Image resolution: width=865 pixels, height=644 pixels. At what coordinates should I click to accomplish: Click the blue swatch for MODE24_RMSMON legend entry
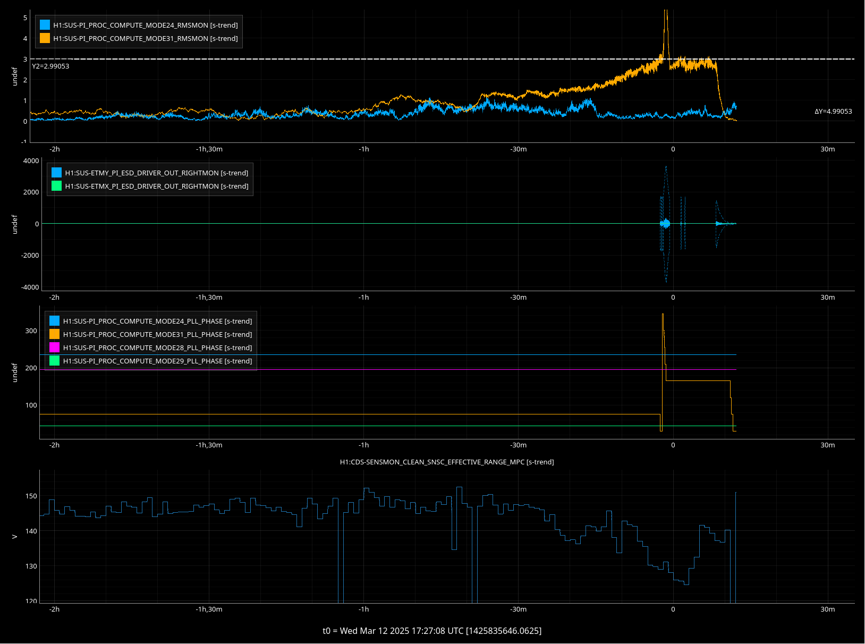45,25
